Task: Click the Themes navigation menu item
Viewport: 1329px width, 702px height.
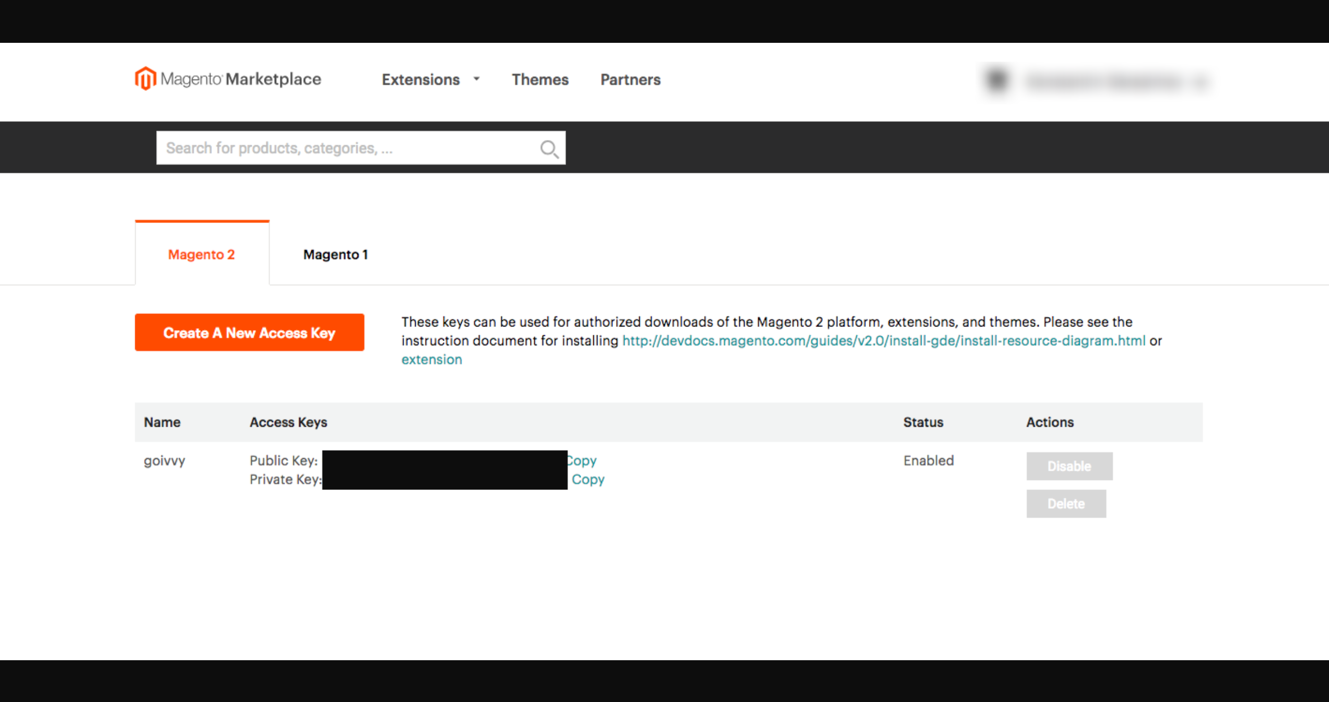Action: click(x=540, y=79)
